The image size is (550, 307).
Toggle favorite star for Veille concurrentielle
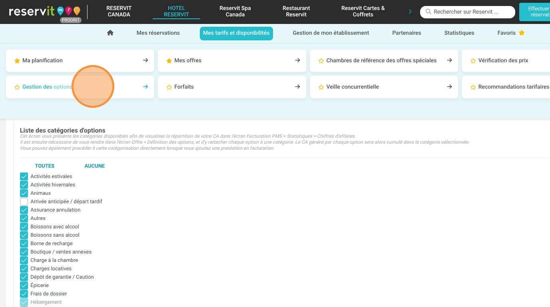(321, 87)
